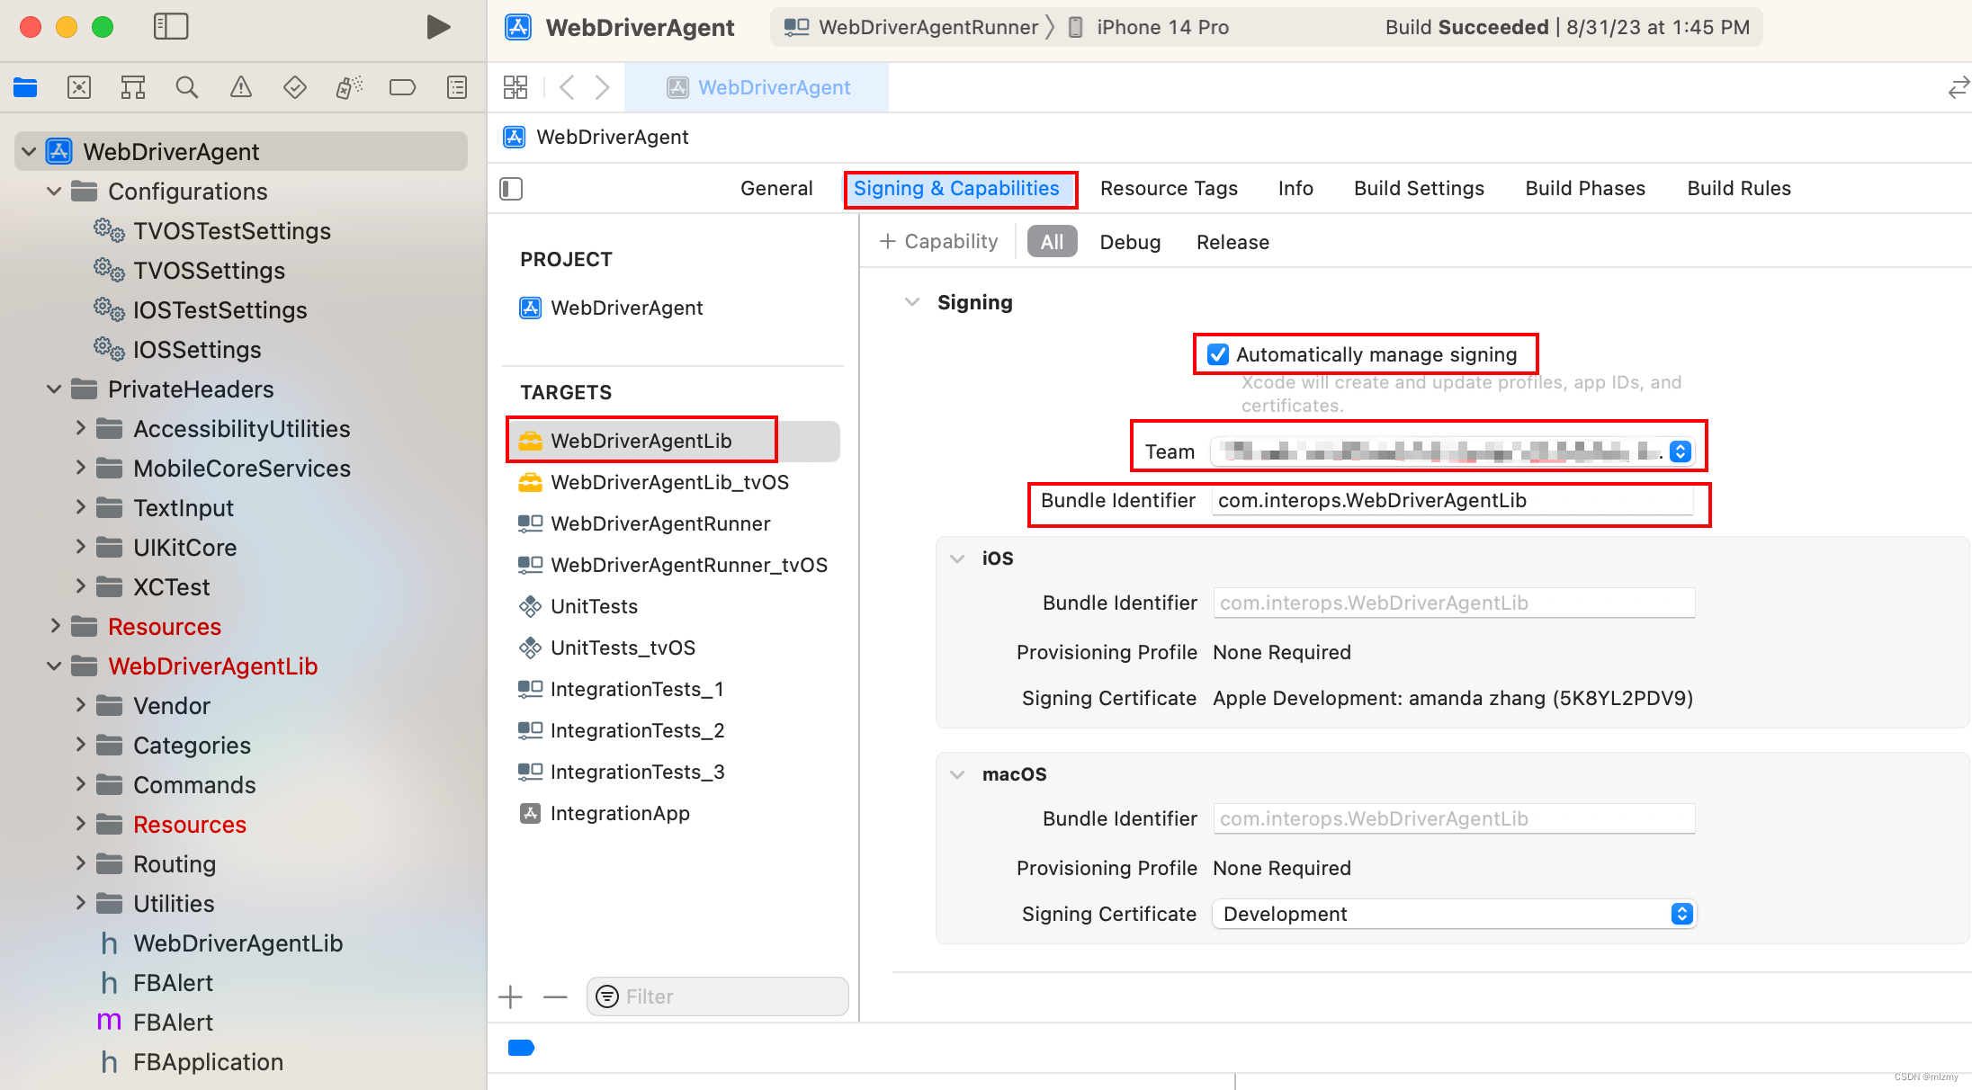The image size is (1972, 1090).
Task: Open the related items grid icon
Action: [x=515, y=87]
